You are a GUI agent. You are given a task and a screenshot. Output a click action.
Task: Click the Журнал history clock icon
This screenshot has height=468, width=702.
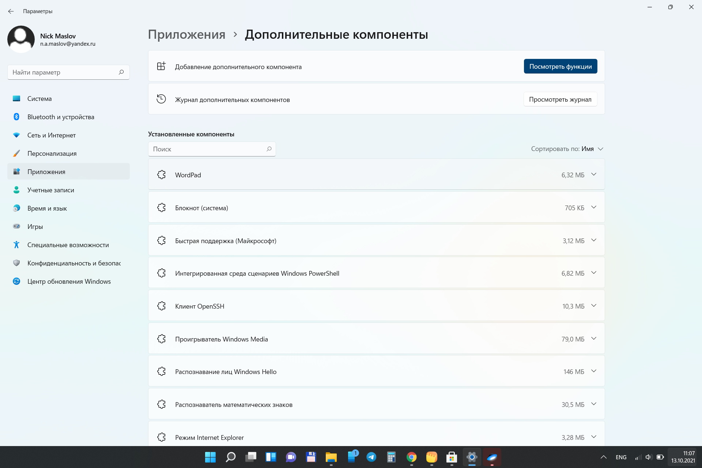[x=161, y=99]
